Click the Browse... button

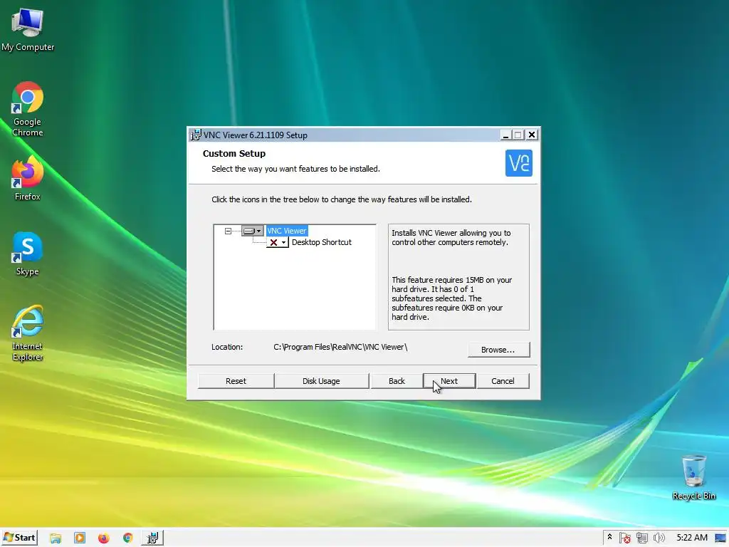point(498,350)
